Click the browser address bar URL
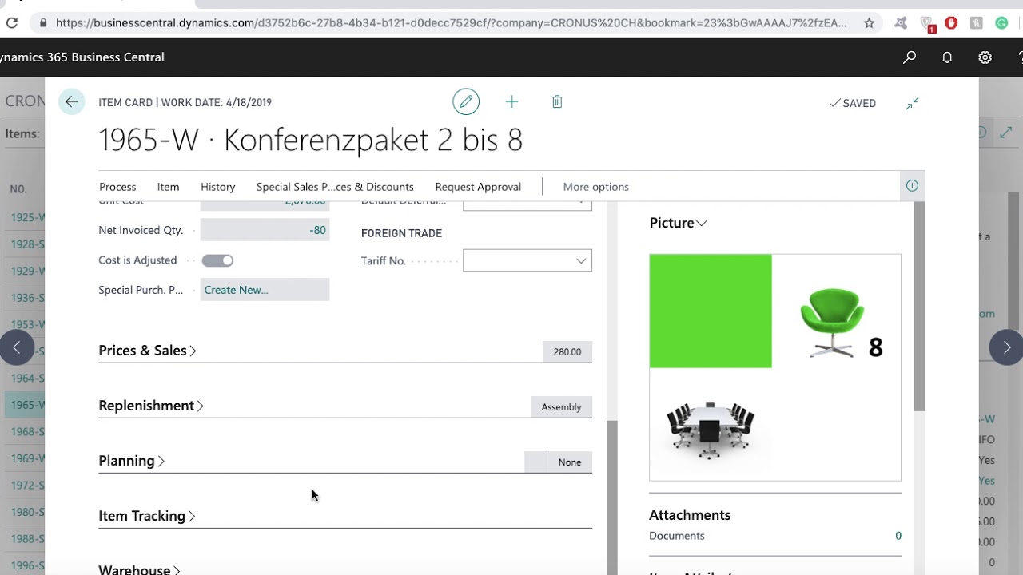Image resolution: width=1023 pixels, height=575 pixels. pos(451,23)
